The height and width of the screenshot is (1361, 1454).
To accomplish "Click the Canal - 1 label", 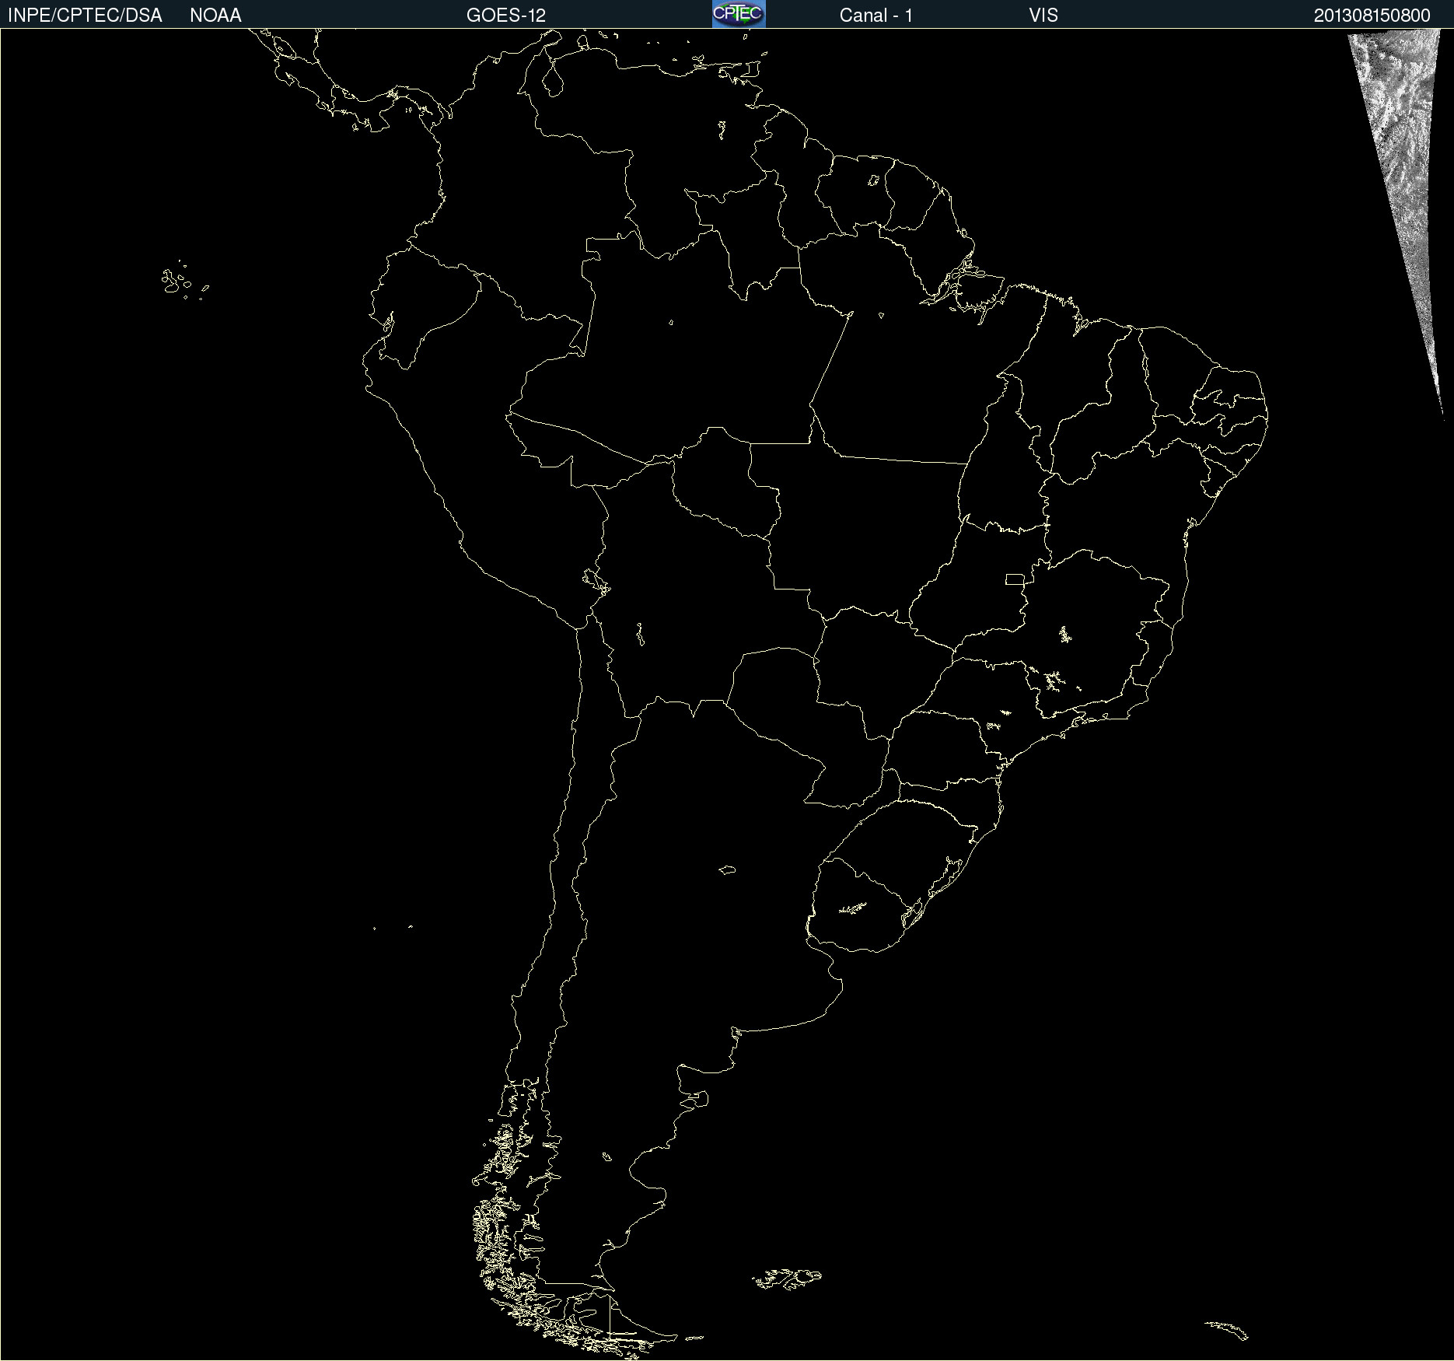I will (876, 16).
